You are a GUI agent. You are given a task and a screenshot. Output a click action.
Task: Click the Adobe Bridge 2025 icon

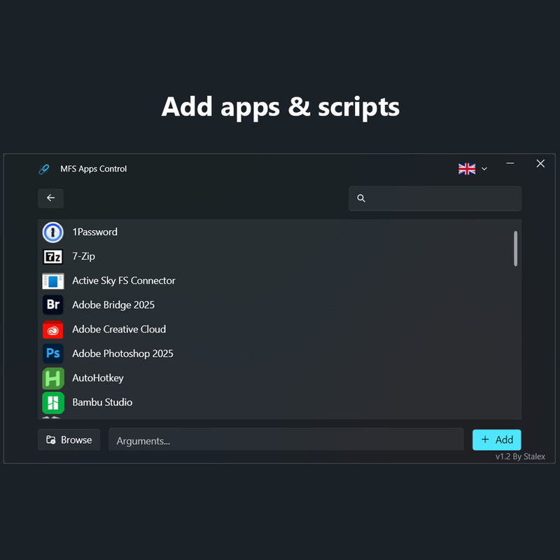pyautogui.click(x=53, y=305)
